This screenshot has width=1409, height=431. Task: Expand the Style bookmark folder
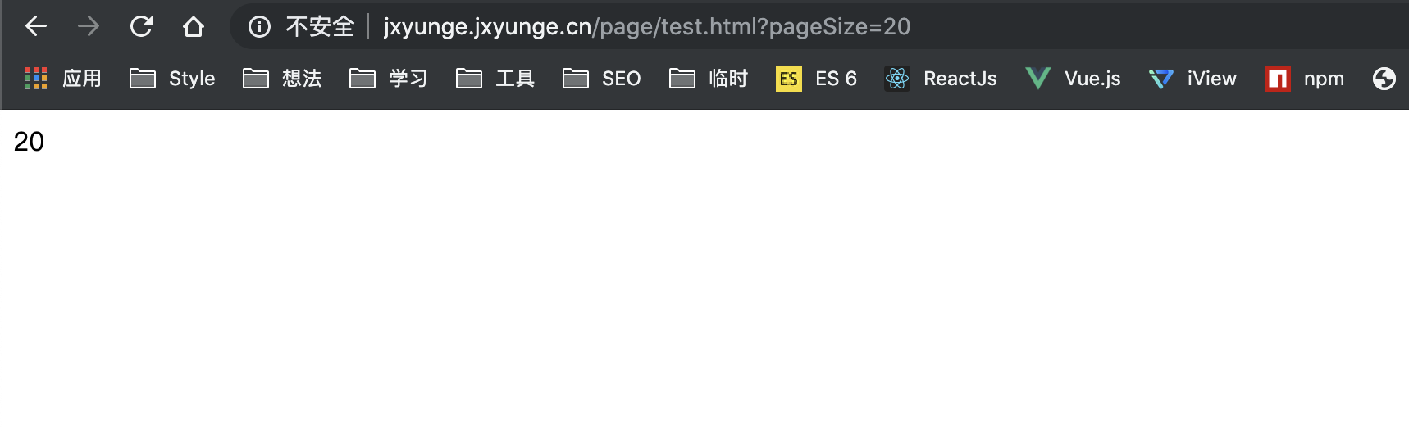172,79
